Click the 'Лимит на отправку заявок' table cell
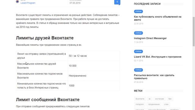The image size is (195, 110). click(x=42, y=56)
